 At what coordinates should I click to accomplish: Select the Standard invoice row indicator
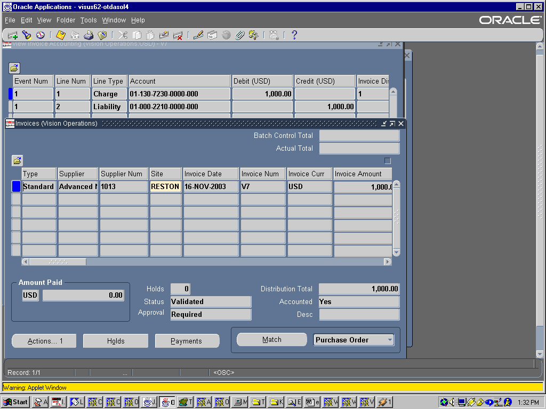[16, 186]
